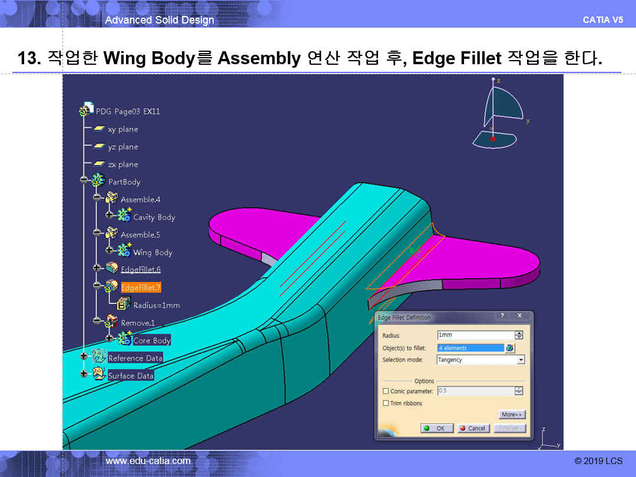Screen dimensions: 636x477
Task: Collapse the EdgeFillet.7 tree node
Action: coord(97,286)
